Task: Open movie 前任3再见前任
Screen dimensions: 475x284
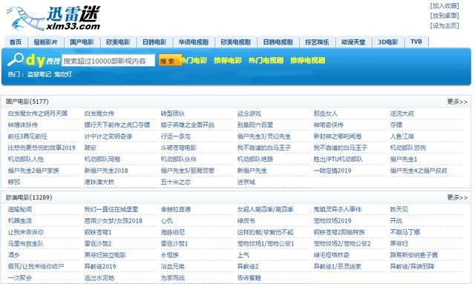Action: (x=27, y=136)
